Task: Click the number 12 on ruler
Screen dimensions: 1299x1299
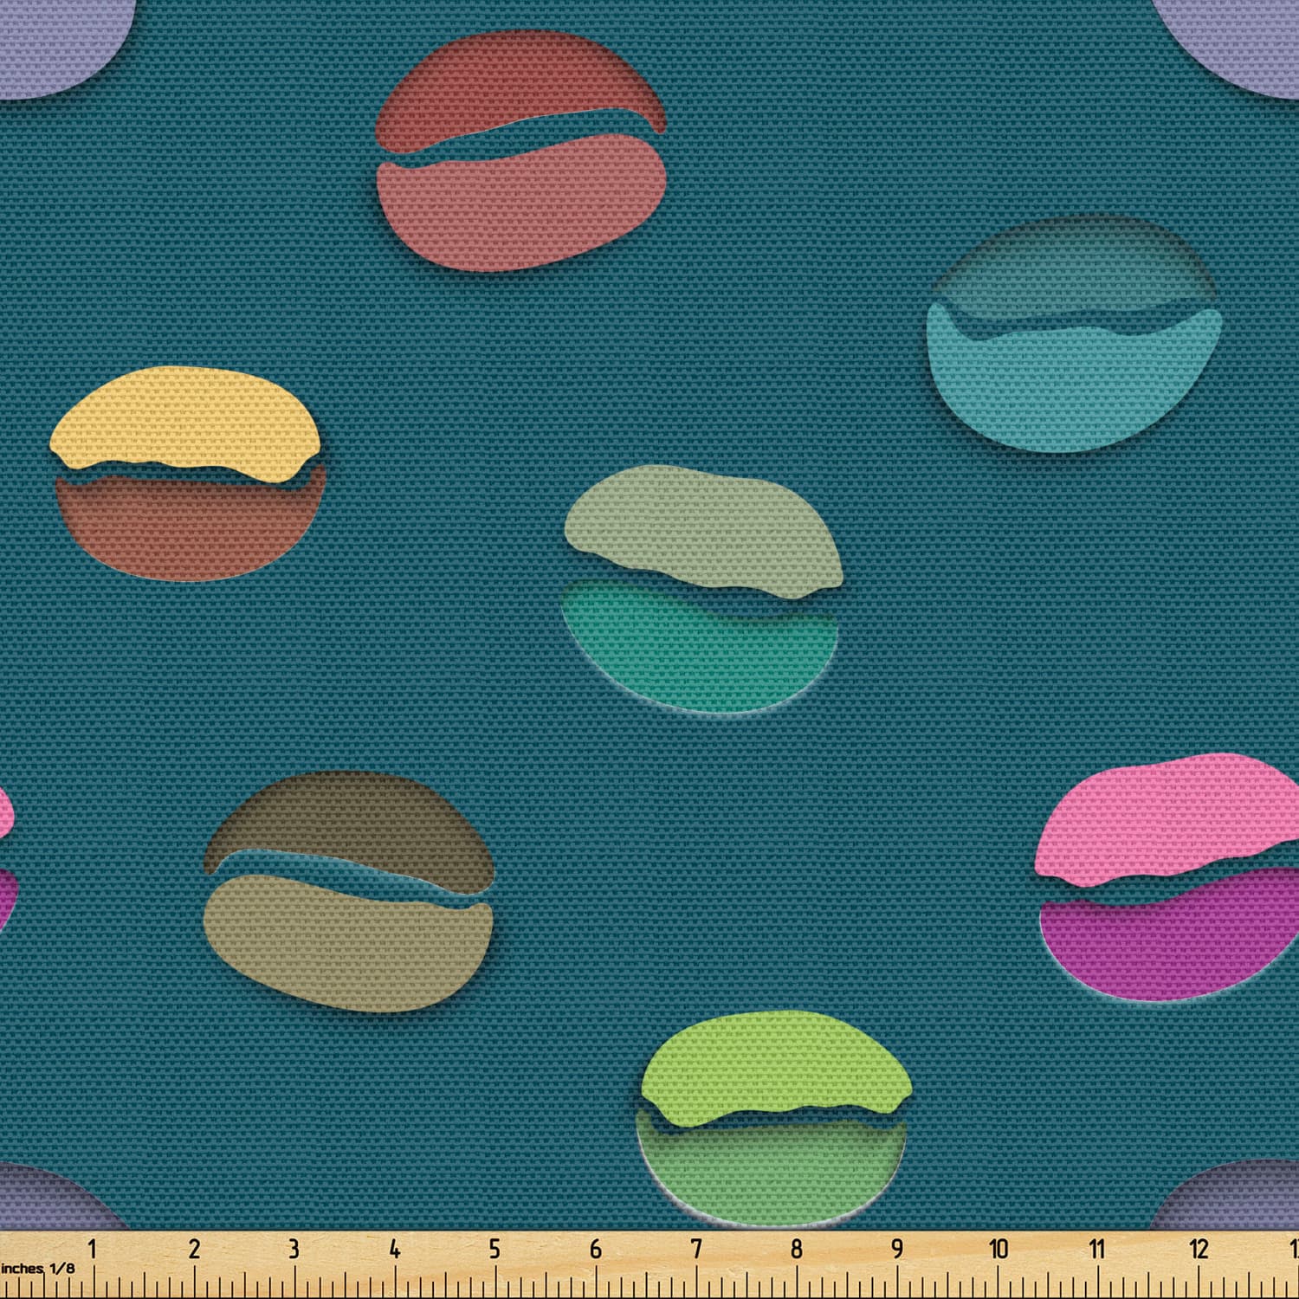Action: tap(1199, 1249)
